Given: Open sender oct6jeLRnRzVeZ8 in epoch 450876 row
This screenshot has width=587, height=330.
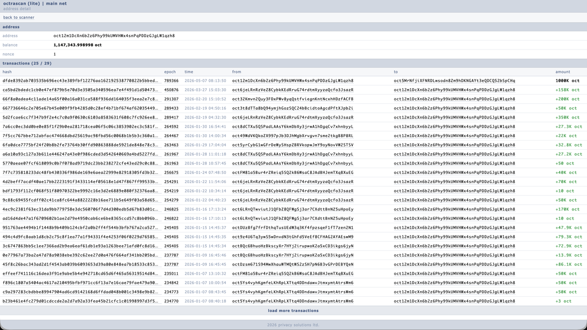Looking at the screenshot, I should coord(293,90).
